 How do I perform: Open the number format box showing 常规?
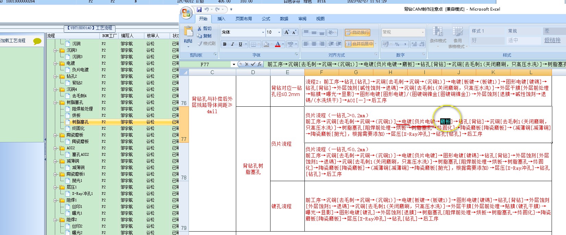tap(404, 32)
